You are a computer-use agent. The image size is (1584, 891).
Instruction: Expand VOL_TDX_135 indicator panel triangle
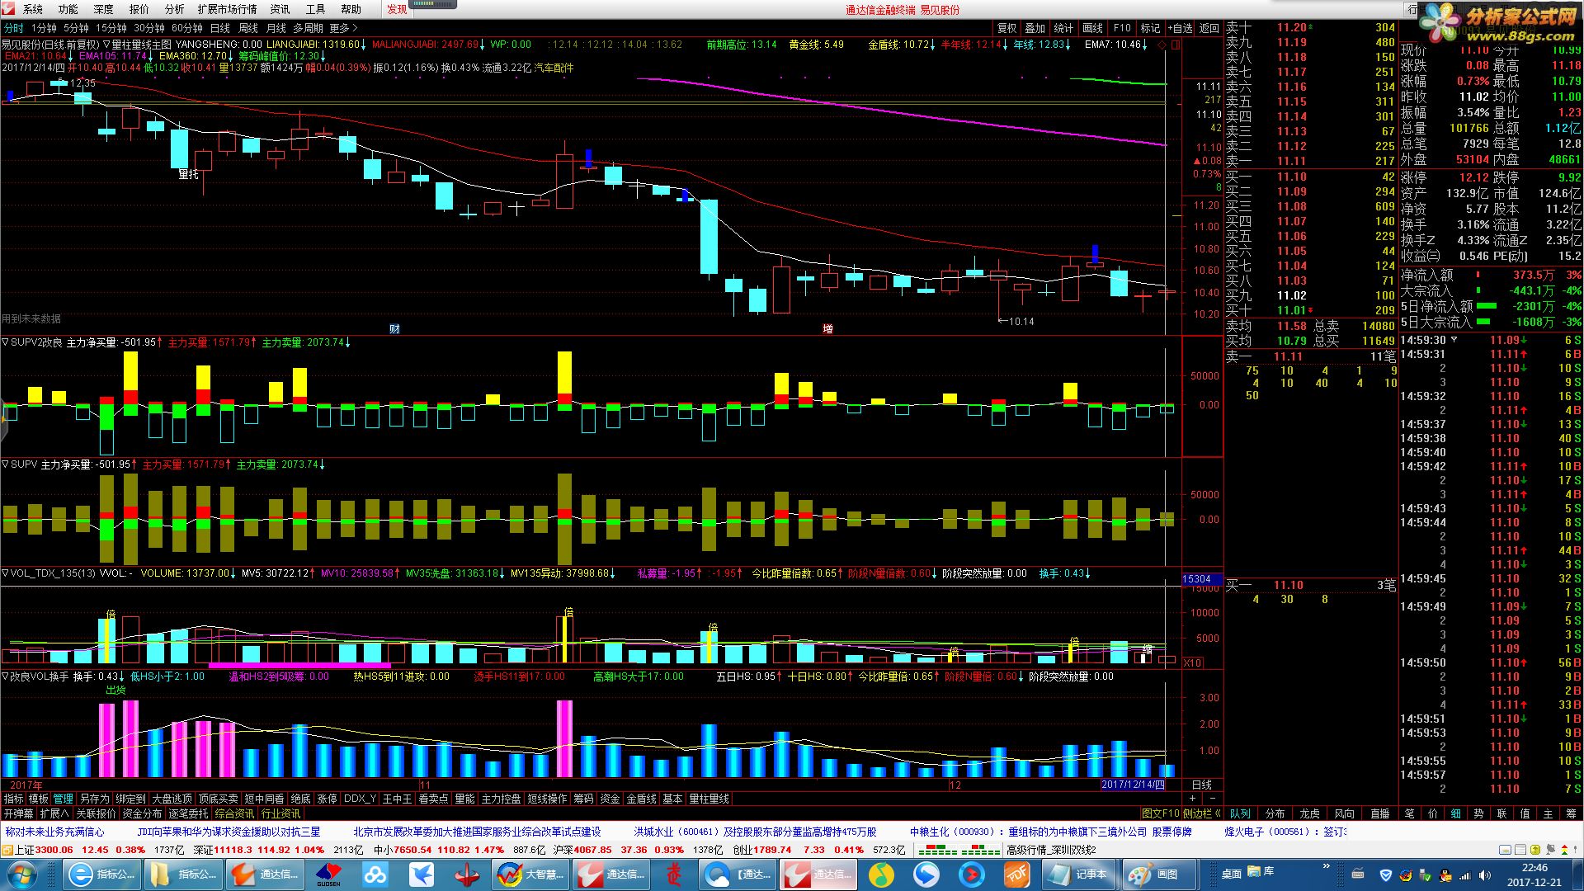coord(5,573)
